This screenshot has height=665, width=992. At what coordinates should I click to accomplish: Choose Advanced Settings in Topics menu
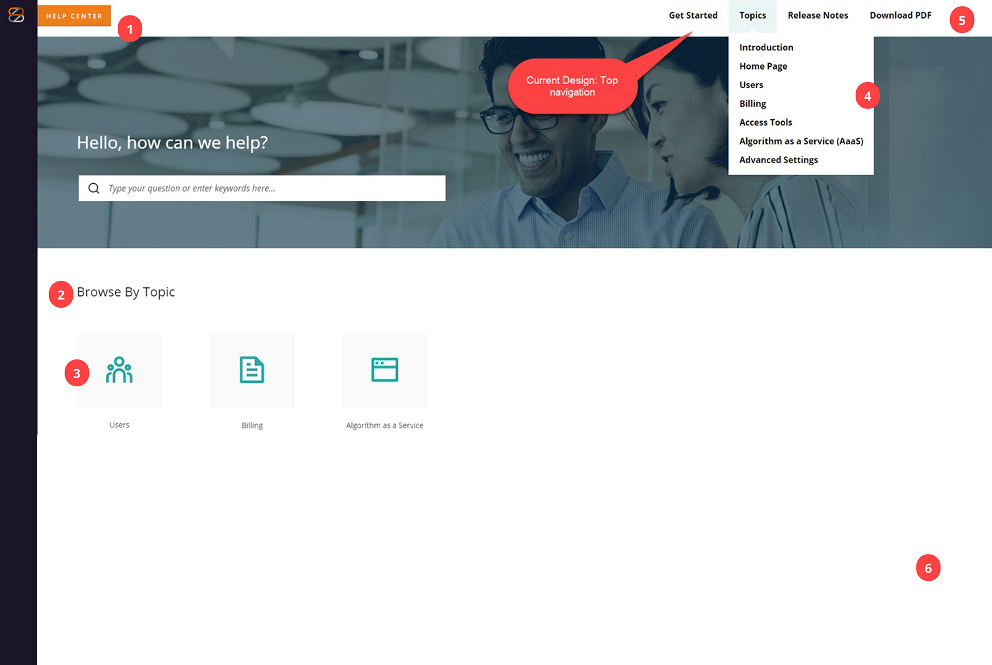tap(779, 160)
